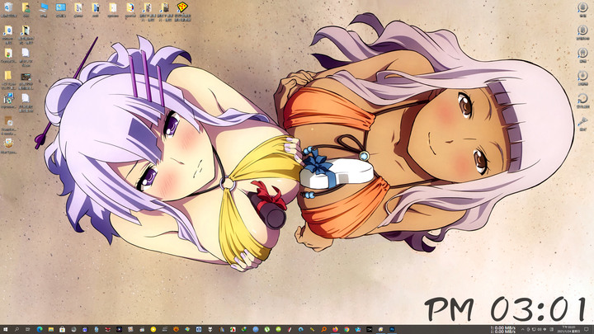Image resolution: width=594 pixels, height=334 pixels.
Task: Select the Recycle Bin desktop icon
Action: click(x=8, y=10)
